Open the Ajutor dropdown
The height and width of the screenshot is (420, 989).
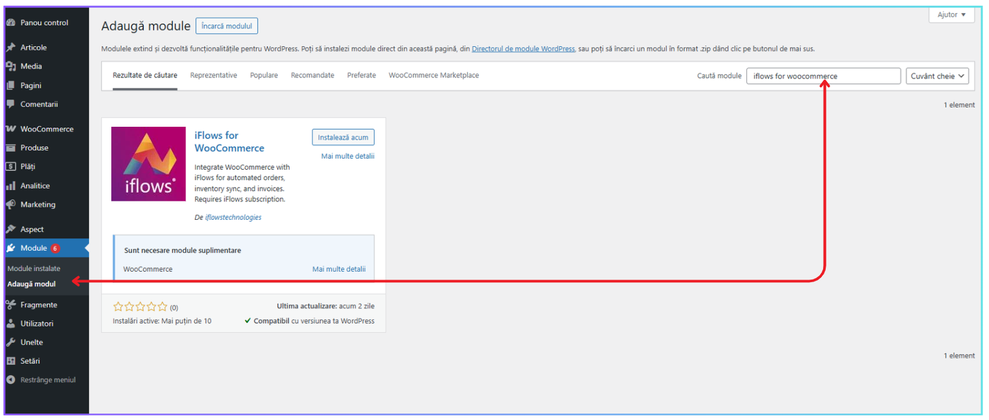click(951, 14)
